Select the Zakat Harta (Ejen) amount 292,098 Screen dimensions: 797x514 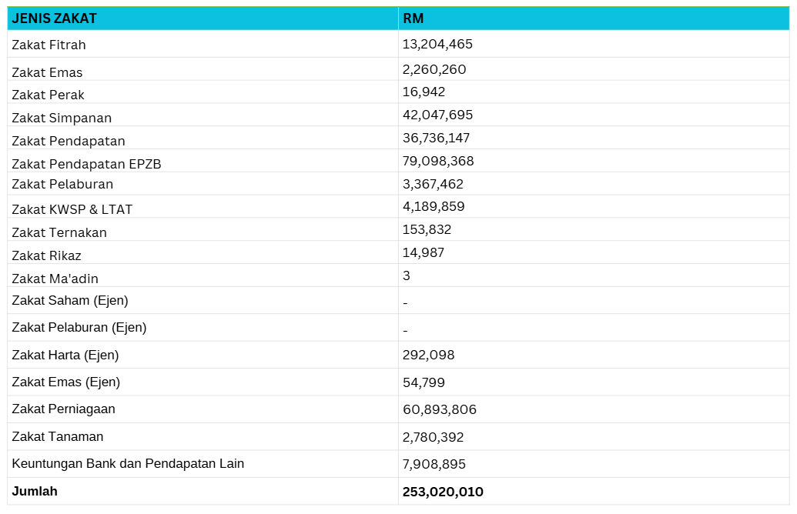(x=428, y=355)
